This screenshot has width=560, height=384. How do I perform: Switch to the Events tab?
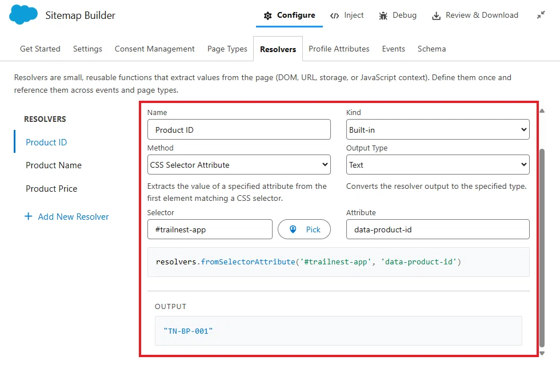tap(394, 49)
